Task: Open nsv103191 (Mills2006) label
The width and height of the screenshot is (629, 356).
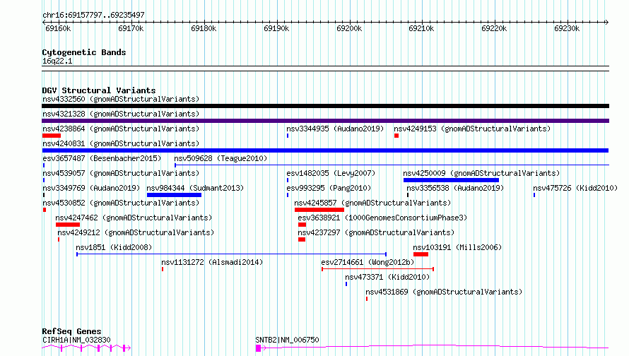Action: tap(457, 247)
